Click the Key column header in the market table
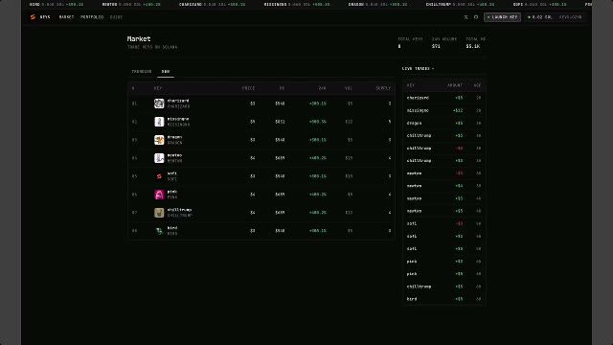Screen dimensions: 613x345 coord(158,88)
